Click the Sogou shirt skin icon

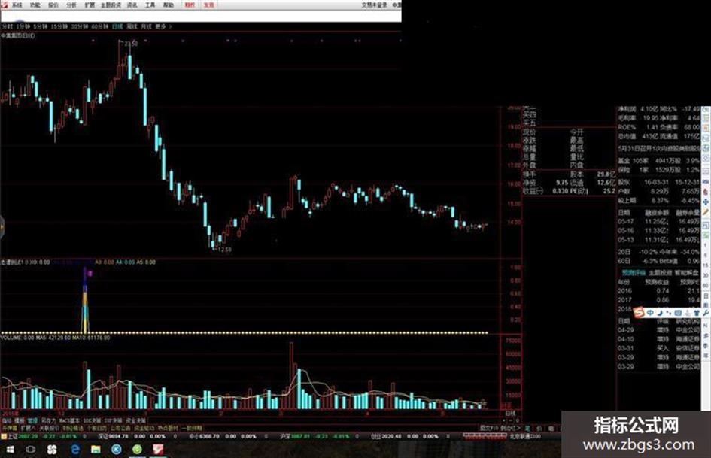click(696, 313)
